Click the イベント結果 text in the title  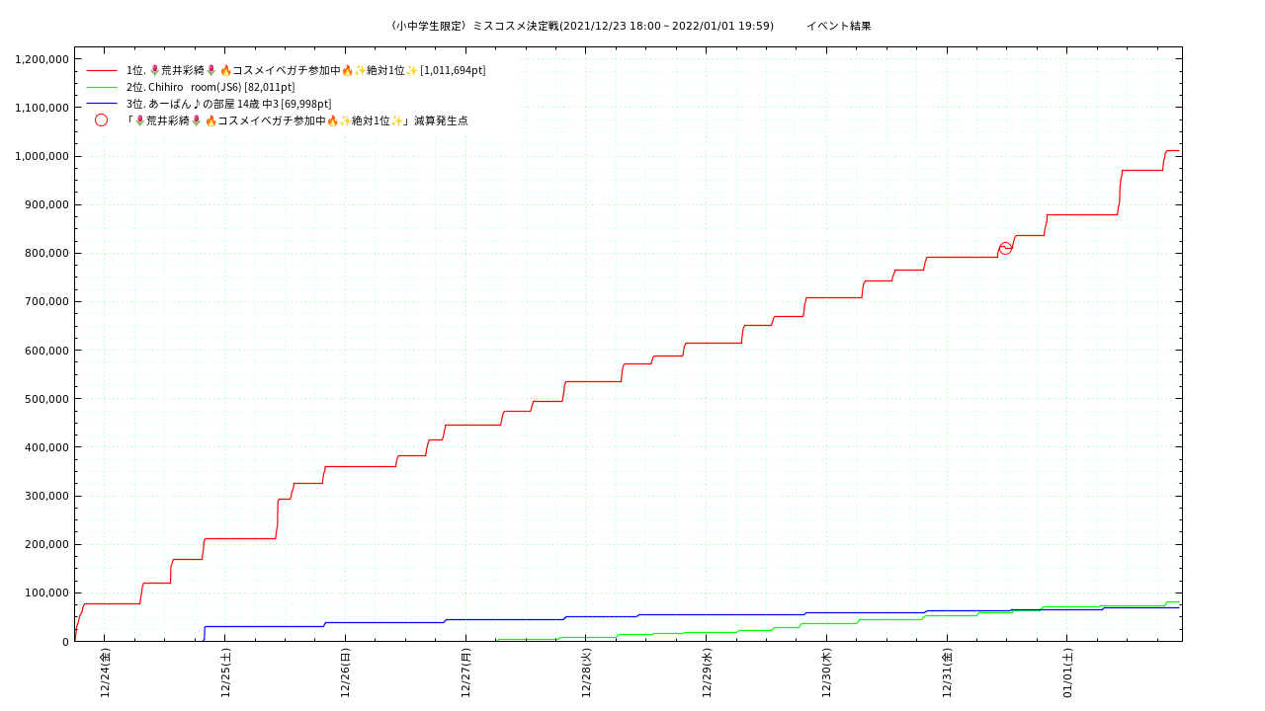tap(838, 26)
